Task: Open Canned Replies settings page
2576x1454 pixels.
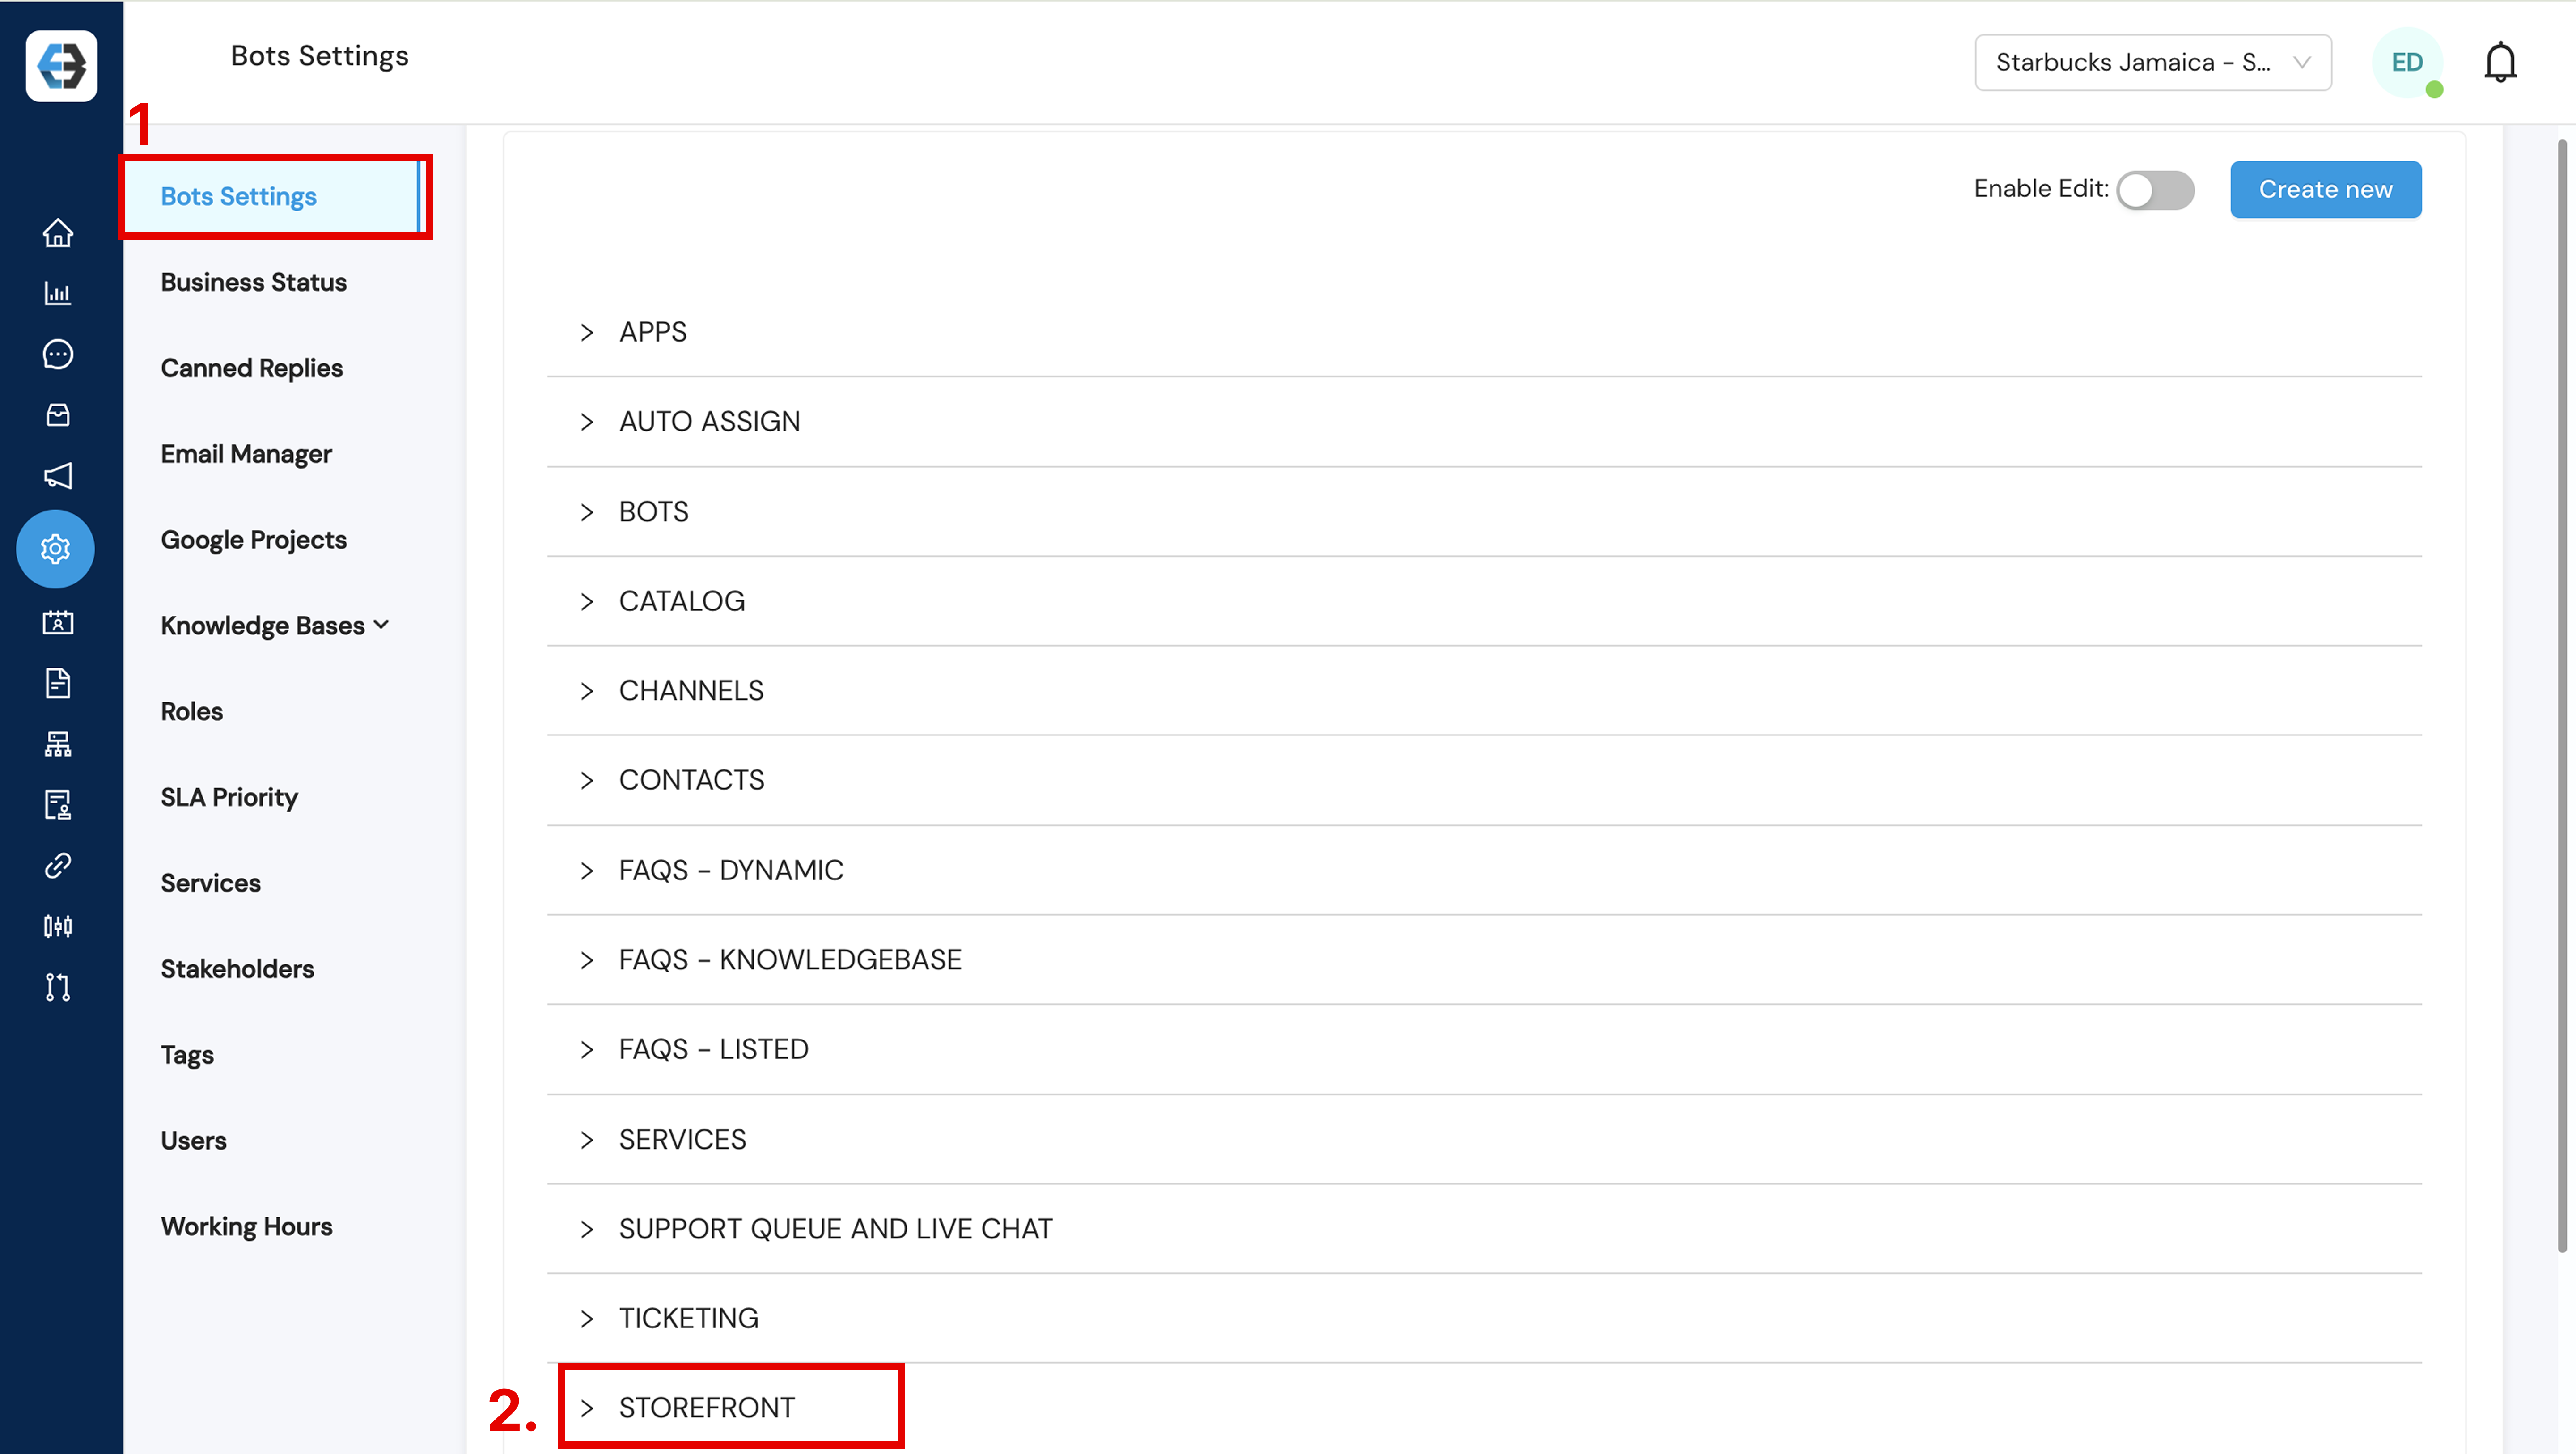Action: 251,368
